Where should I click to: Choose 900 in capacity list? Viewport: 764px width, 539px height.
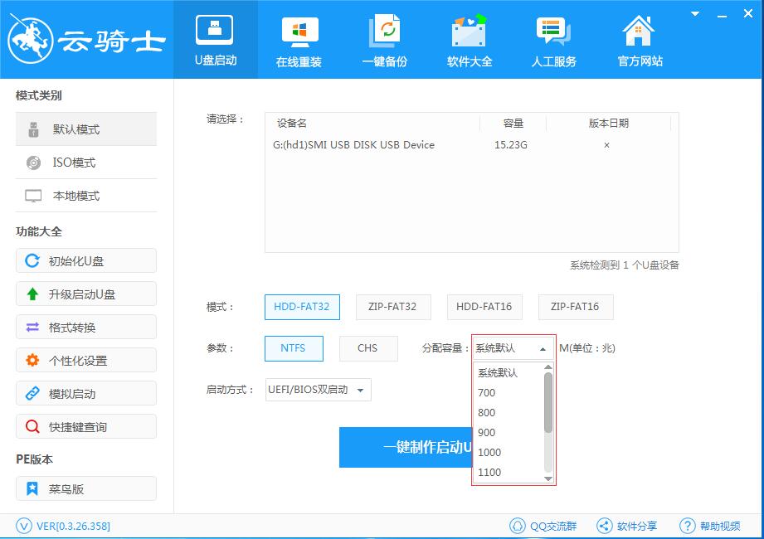click(509, 433)
